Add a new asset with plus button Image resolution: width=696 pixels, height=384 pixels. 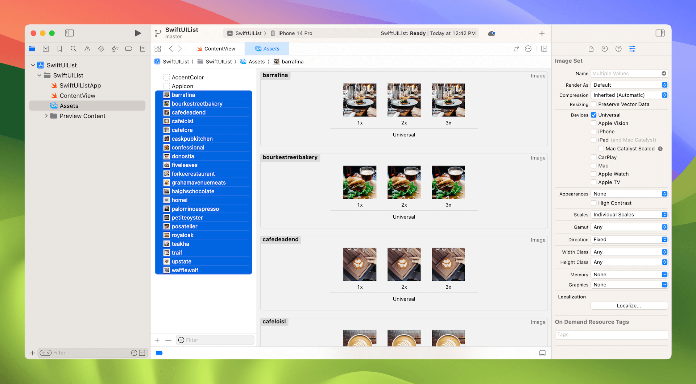pyautogui.click(x=157, y=340)
